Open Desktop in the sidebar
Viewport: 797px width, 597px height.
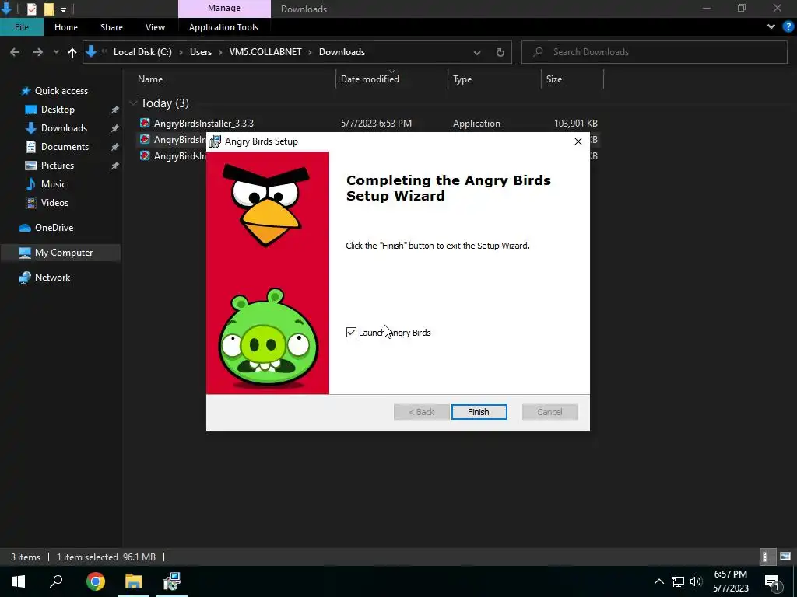58,110
